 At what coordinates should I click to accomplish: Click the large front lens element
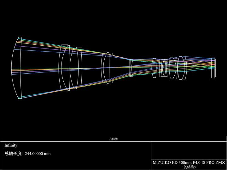(x=17, y=68)
